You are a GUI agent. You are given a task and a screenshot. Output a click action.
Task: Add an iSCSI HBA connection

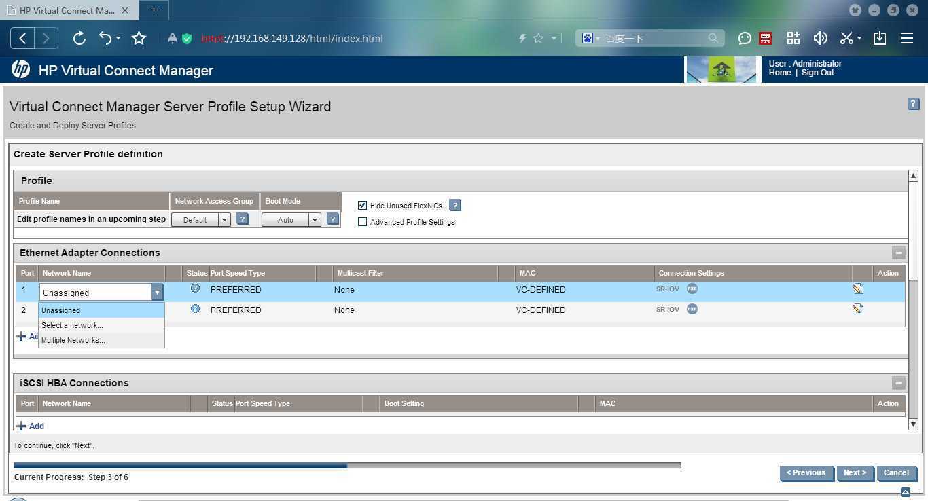[x=30, y=426]
